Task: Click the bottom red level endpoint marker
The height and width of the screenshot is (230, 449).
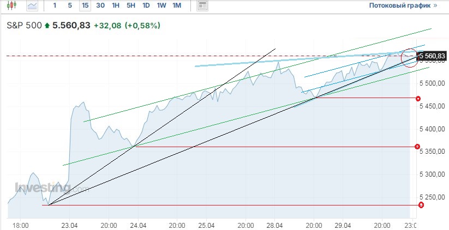Action: [421, 205]
